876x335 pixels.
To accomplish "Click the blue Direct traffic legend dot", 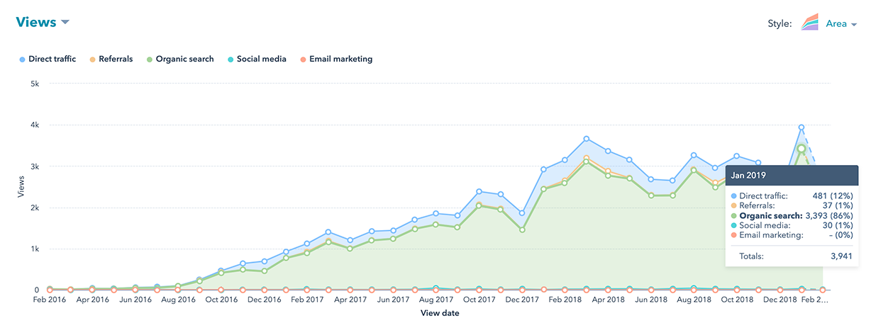I will pos(23,59).
